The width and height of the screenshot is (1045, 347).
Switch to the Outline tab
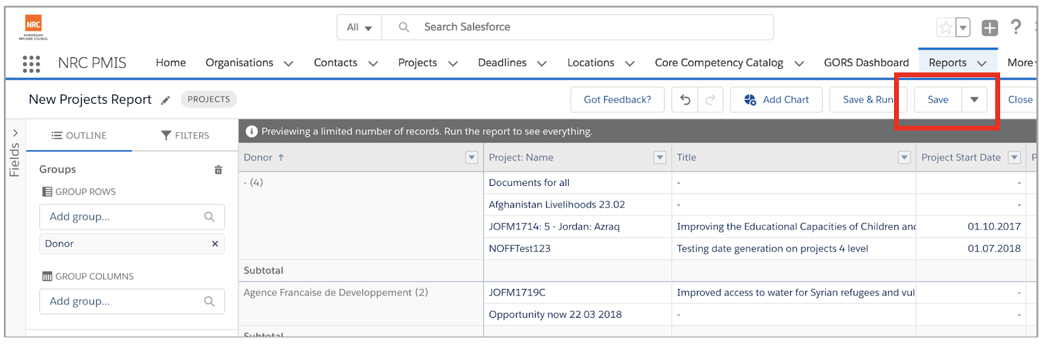click(x=79, y=136)
